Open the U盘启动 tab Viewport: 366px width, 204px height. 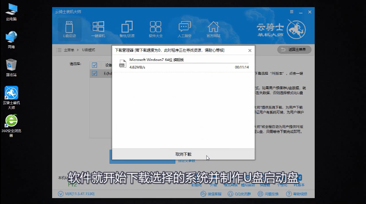tap(69, 29)
